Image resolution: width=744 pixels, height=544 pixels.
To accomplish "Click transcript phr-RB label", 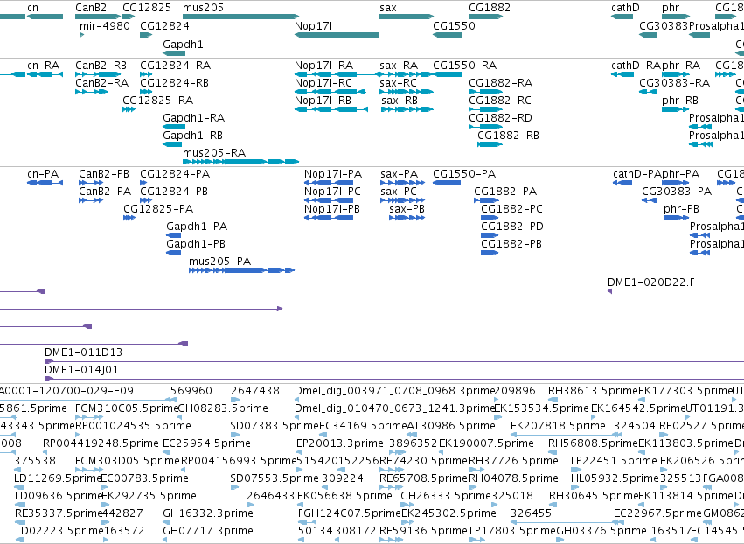I will (680, 101).
